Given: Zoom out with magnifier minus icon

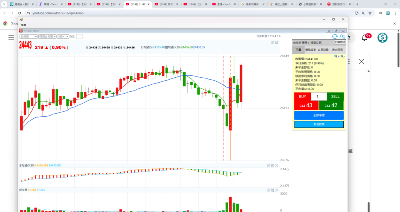Looking at the screenshot, I should (x=343, y=56).
